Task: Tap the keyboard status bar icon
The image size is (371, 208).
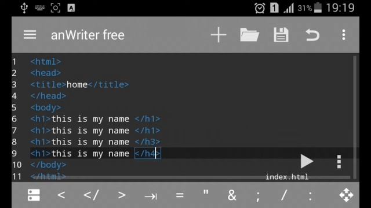Action: pyautogui.click(x=40, y=8)
